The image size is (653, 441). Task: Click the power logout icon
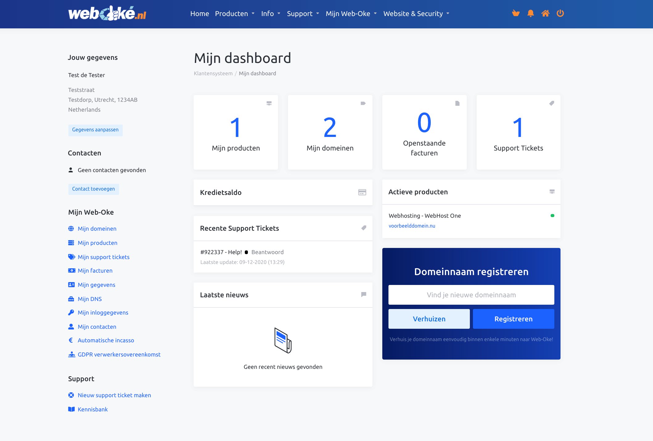560,13
